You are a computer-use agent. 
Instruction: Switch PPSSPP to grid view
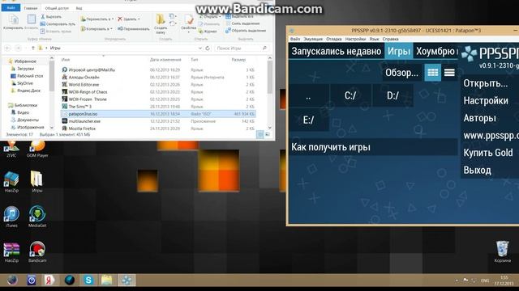pos(432,73)
